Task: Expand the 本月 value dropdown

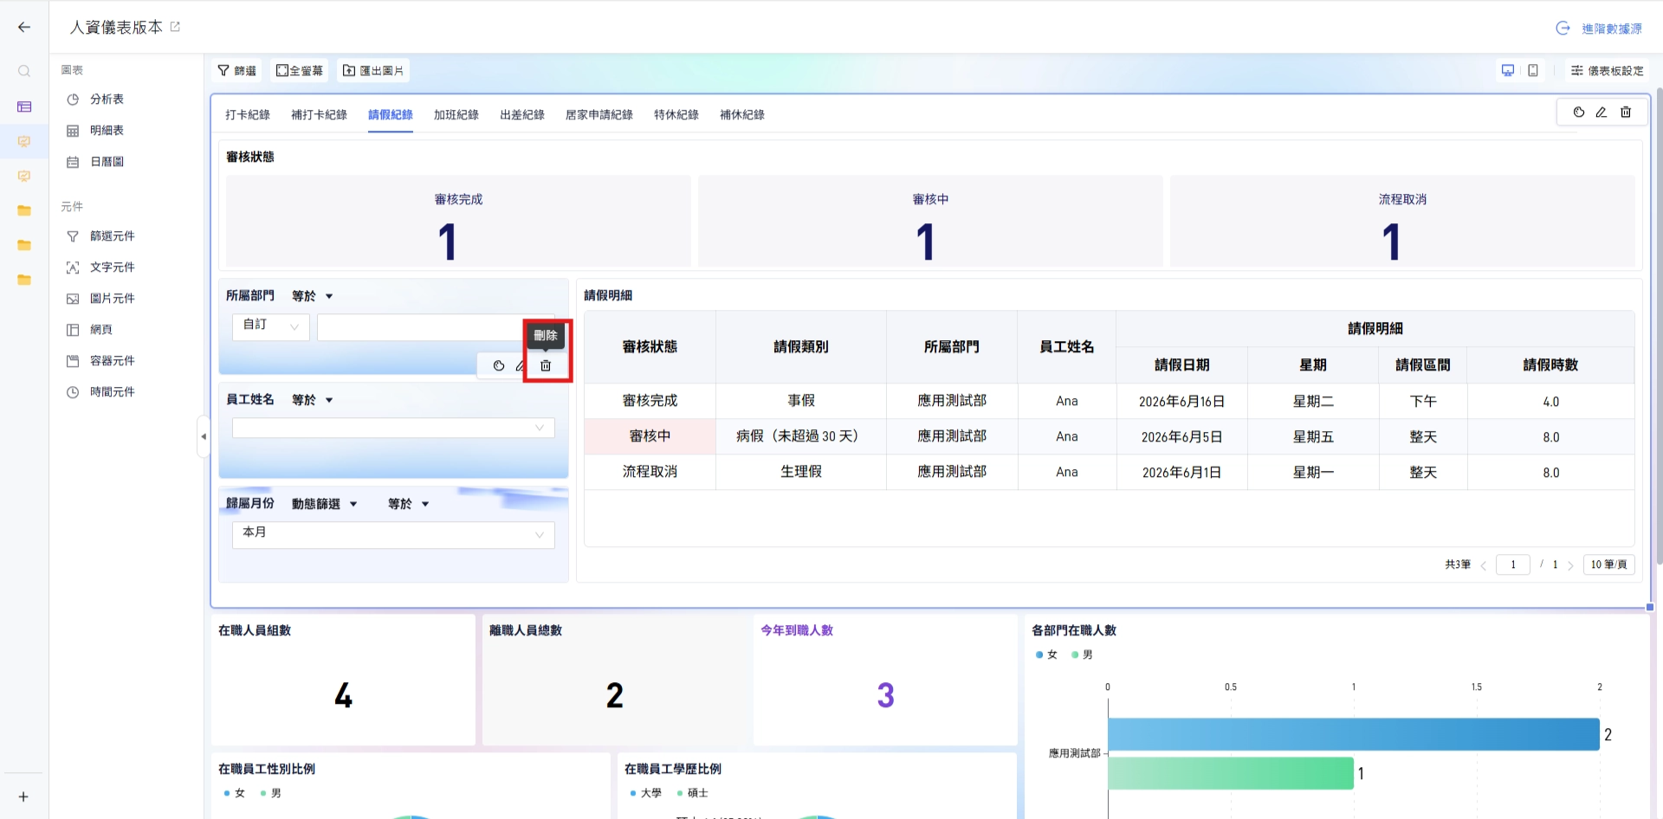Action: (x=393, y=534)
